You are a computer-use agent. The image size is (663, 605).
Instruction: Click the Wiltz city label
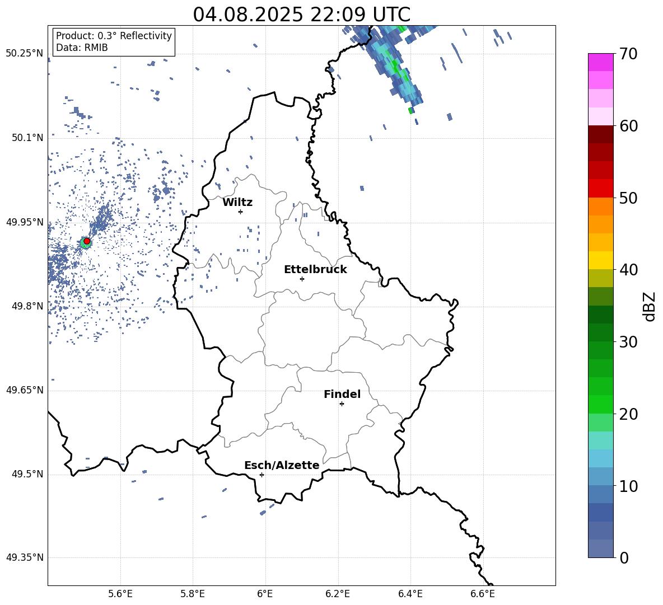pyautogui.click(x=237, y=203)
